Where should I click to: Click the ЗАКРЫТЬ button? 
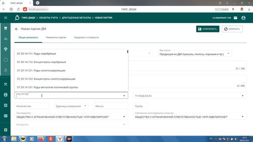[232, 29]
